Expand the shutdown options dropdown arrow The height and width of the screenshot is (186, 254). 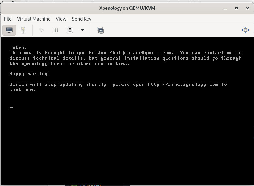pos(83,30)
